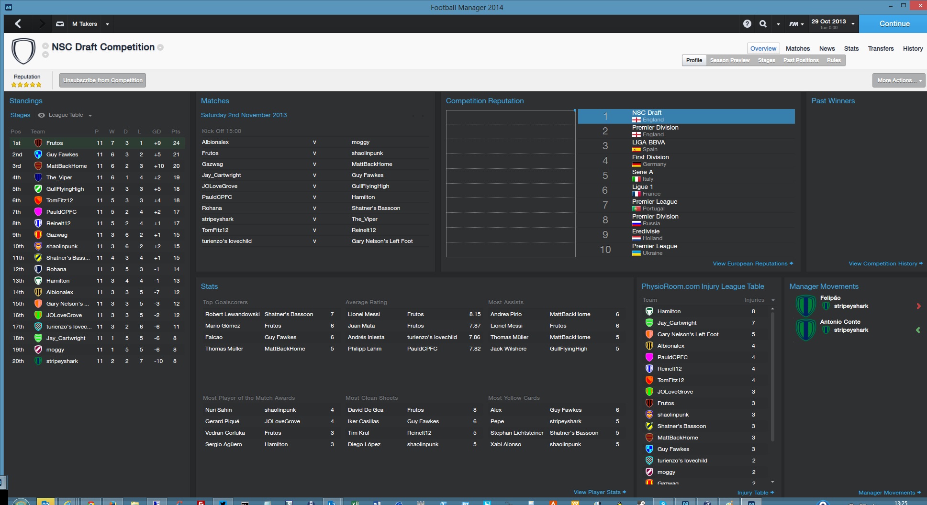The image size is (927, 505).
Task: Open View Competition History link
Action: click(x=886, y=263)
